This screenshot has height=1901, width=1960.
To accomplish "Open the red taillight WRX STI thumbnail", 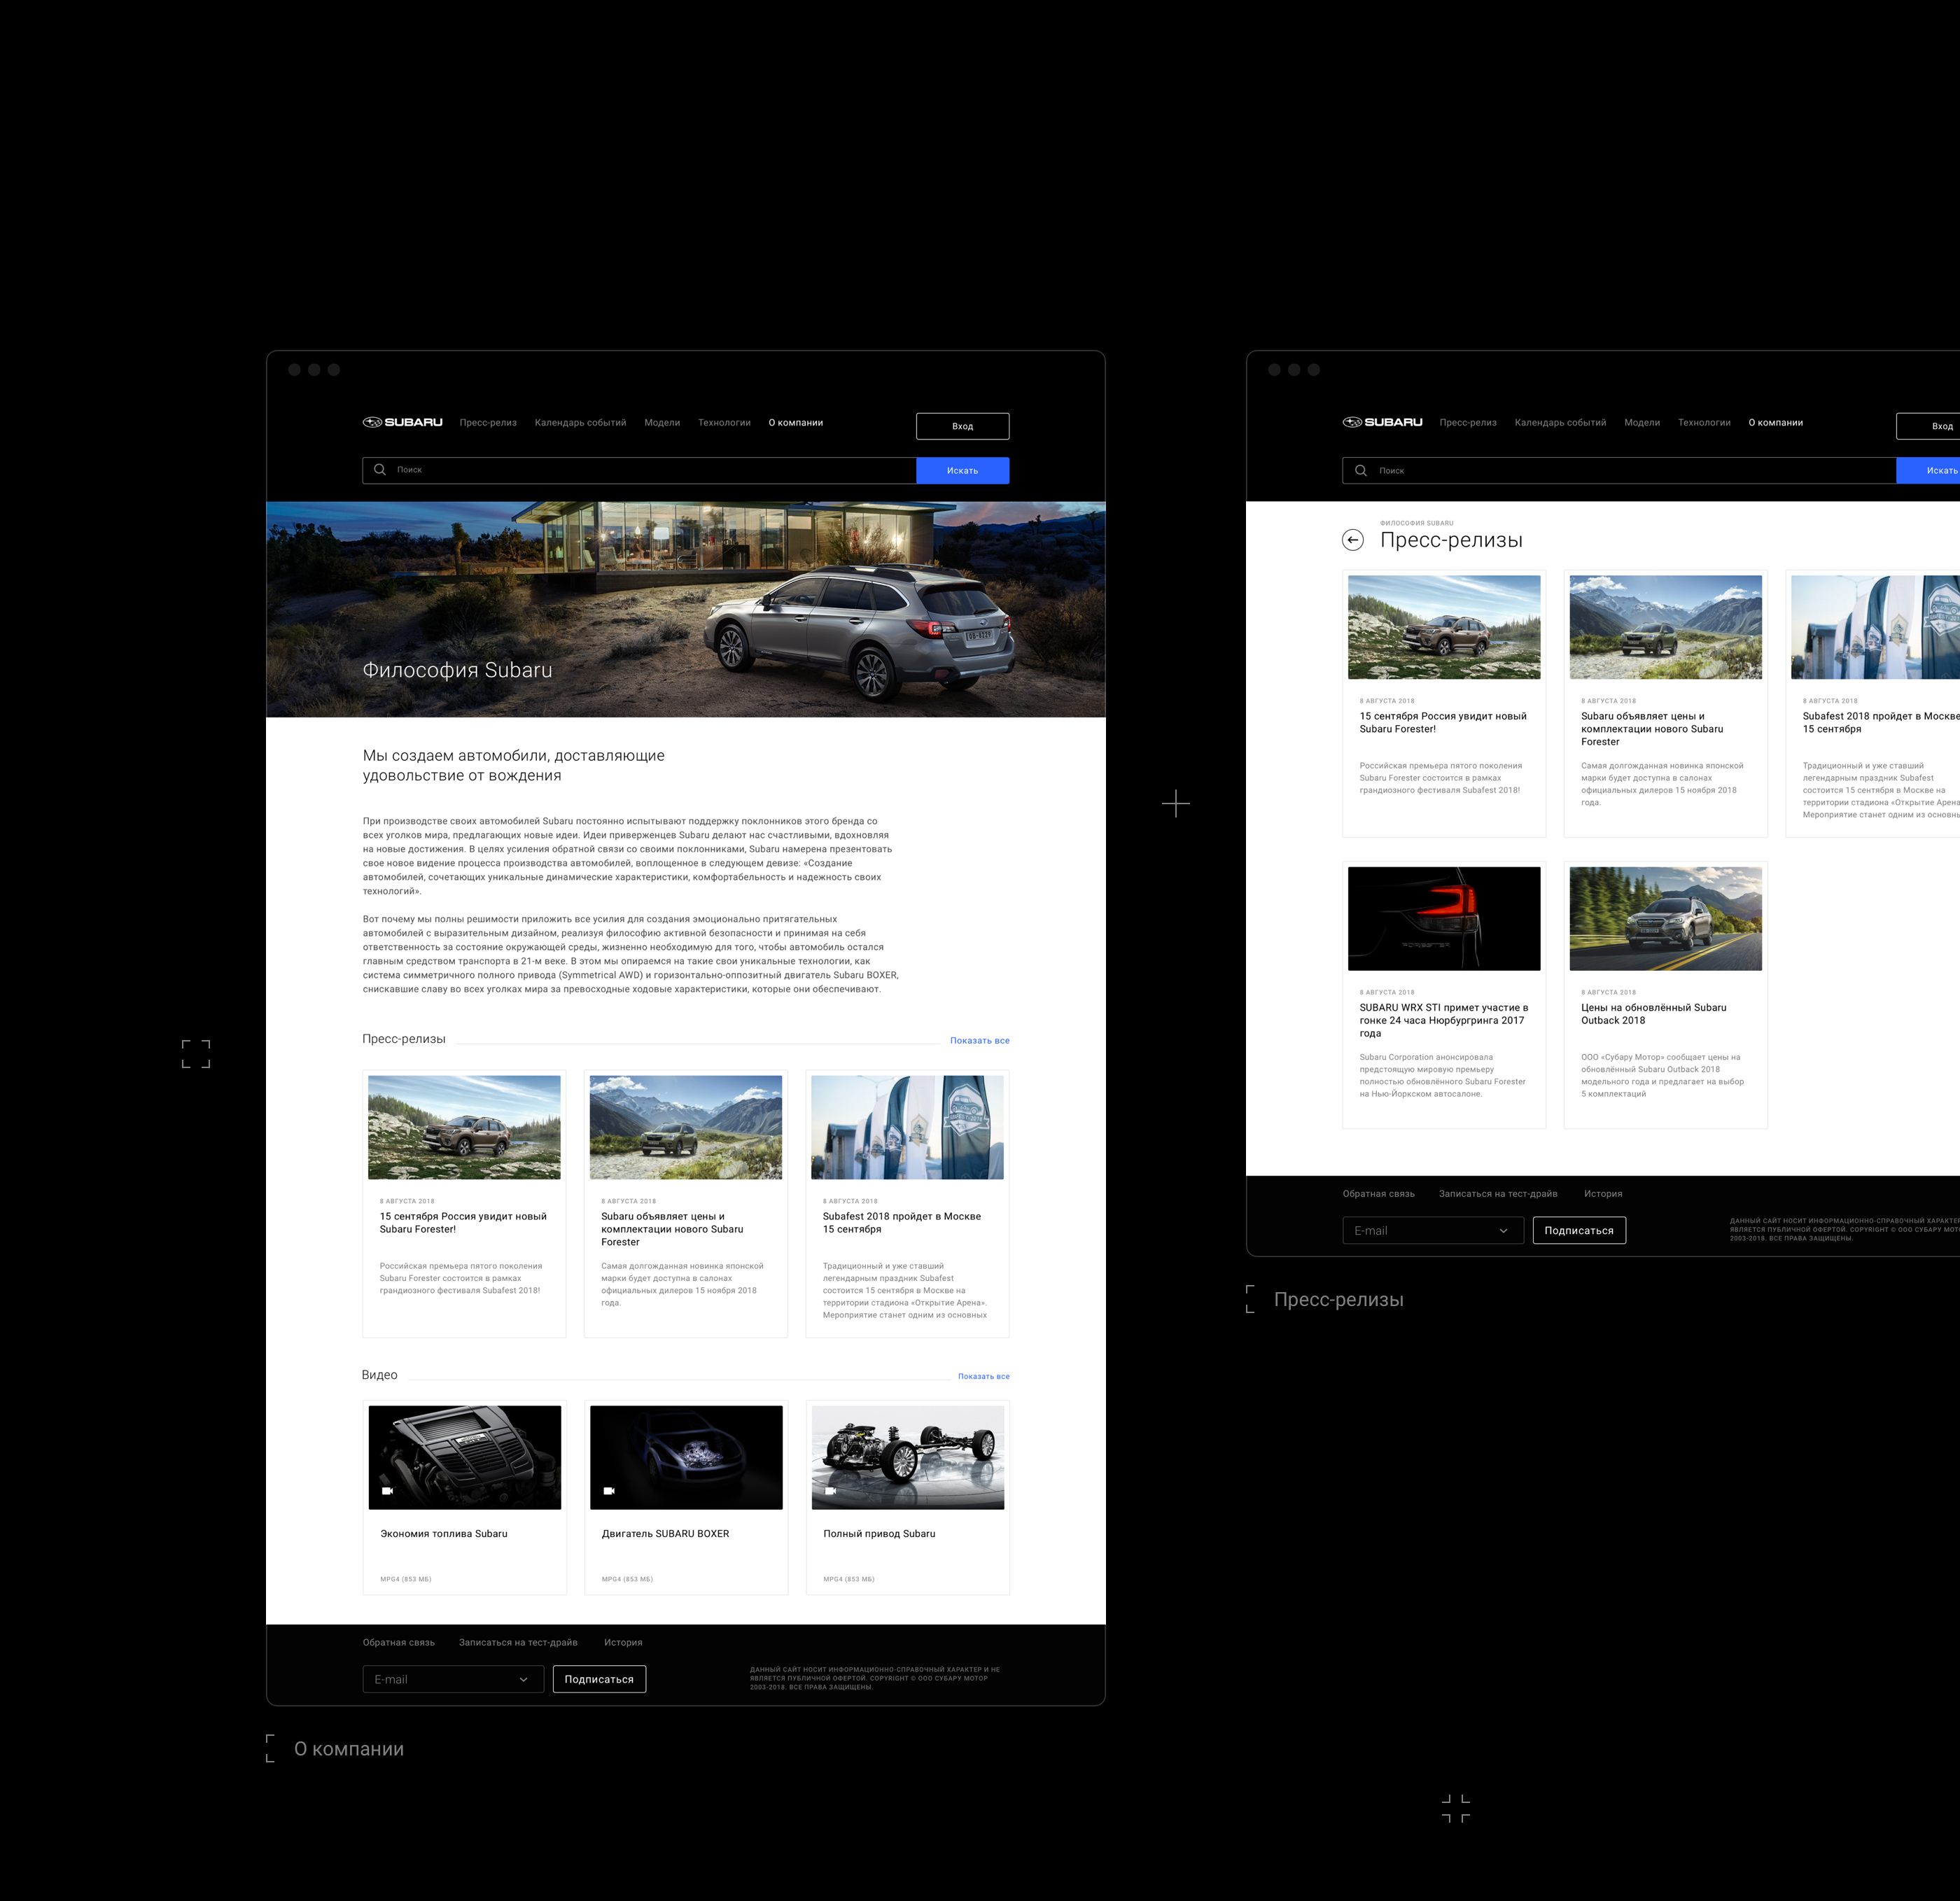I will pyautogui.click(x=1444, y=919).
